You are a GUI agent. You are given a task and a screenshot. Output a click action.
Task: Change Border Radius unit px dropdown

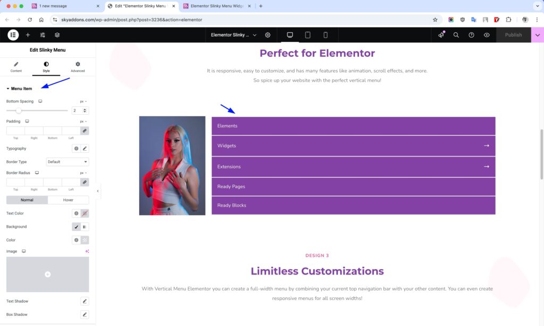point(83,173)
